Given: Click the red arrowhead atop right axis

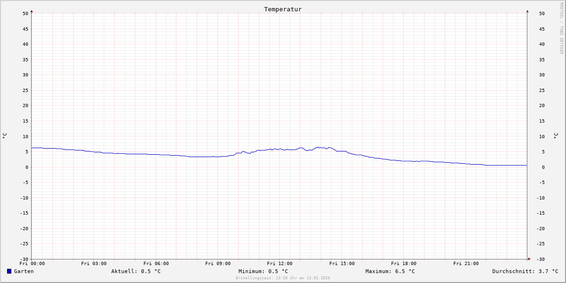Looking at the screenshot, I should 527,11.
